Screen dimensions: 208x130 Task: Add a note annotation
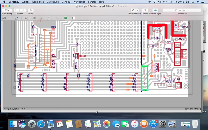coord(48,18)
